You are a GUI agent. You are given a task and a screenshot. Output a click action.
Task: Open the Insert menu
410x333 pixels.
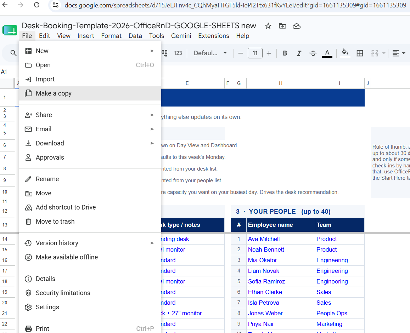click(x=86, y=36)
